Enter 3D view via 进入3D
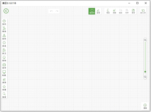 143,11
